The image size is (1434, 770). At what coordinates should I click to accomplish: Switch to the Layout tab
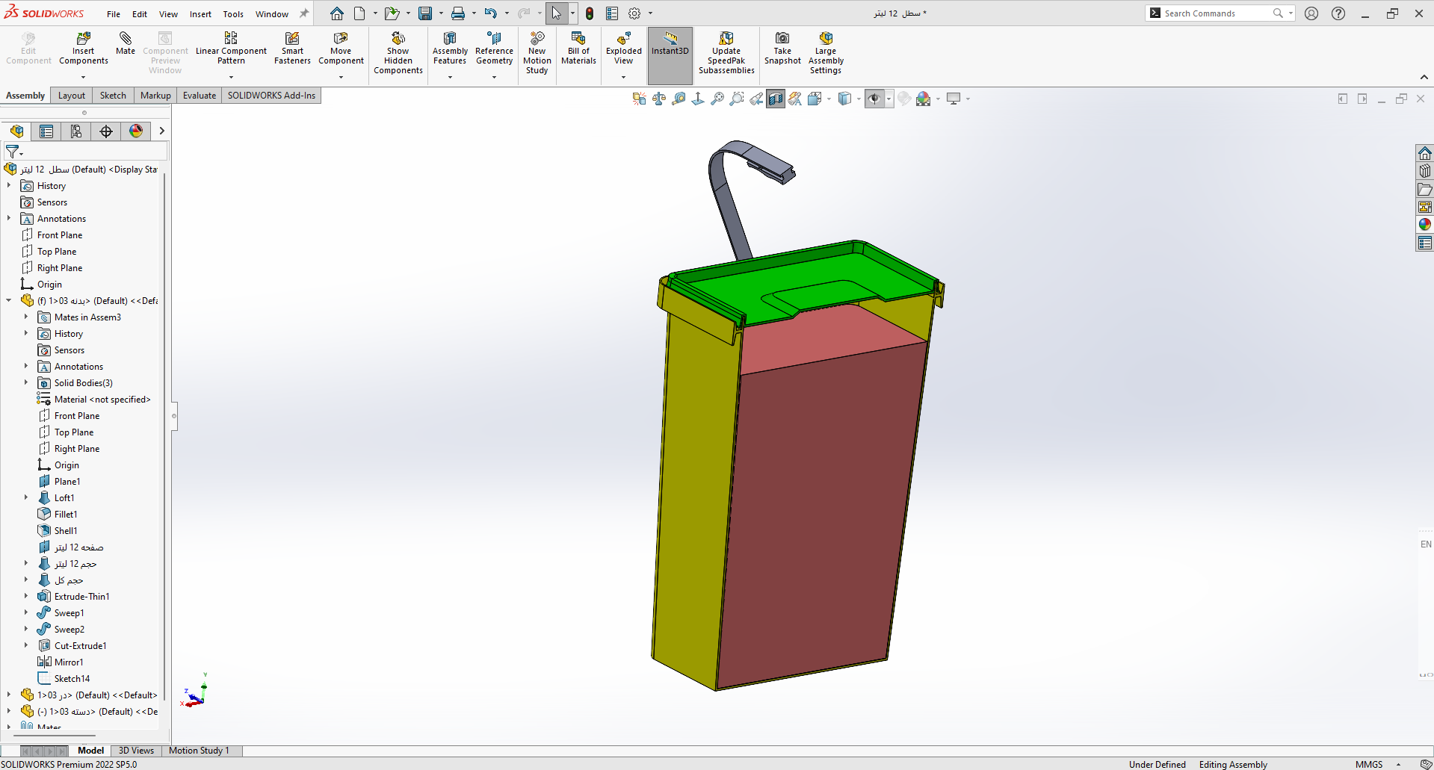tap(72, 96)
